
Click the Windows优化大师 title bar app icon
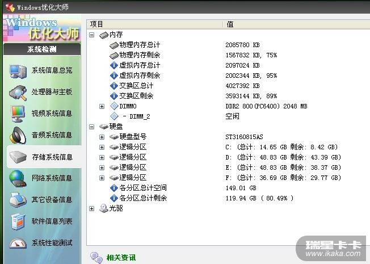pyautogui.click(x=10, y=7)
